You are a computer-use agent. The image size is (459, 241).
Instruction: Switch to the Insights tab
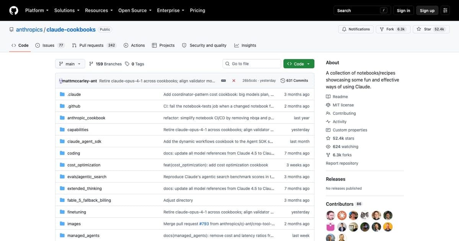click(x=245, y=45)
